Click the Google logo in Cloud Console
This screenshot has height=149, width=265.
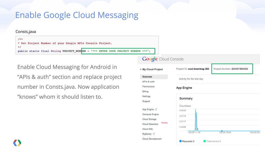[x=150, y=59]
